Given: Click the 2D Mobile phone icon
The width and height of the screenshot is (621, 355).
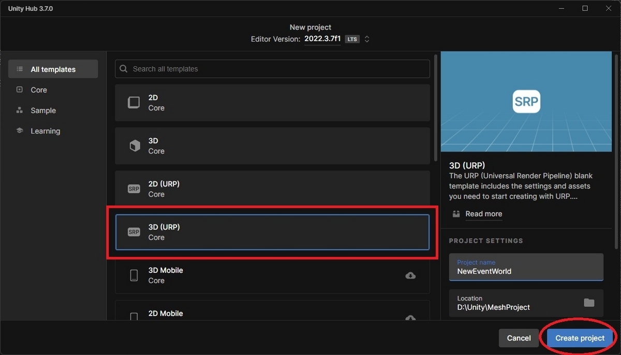Looking at the screenshot, I should (134, 317).
